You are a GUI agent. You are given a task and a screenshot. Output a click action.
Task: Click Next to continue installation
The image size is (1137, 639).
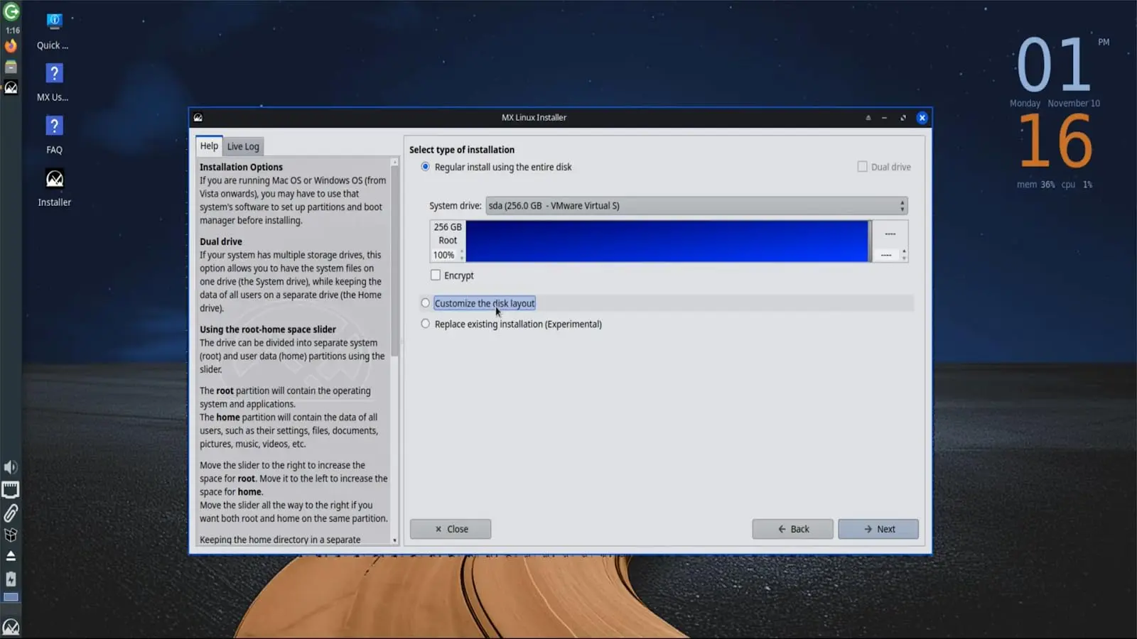click(x=878, y=529)
